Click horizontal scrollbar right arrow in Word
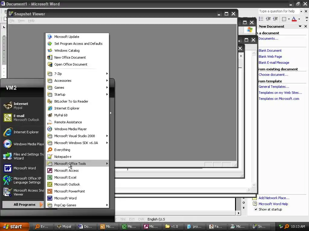The height and width of the screenshot is (231, 309). [238, 213]
